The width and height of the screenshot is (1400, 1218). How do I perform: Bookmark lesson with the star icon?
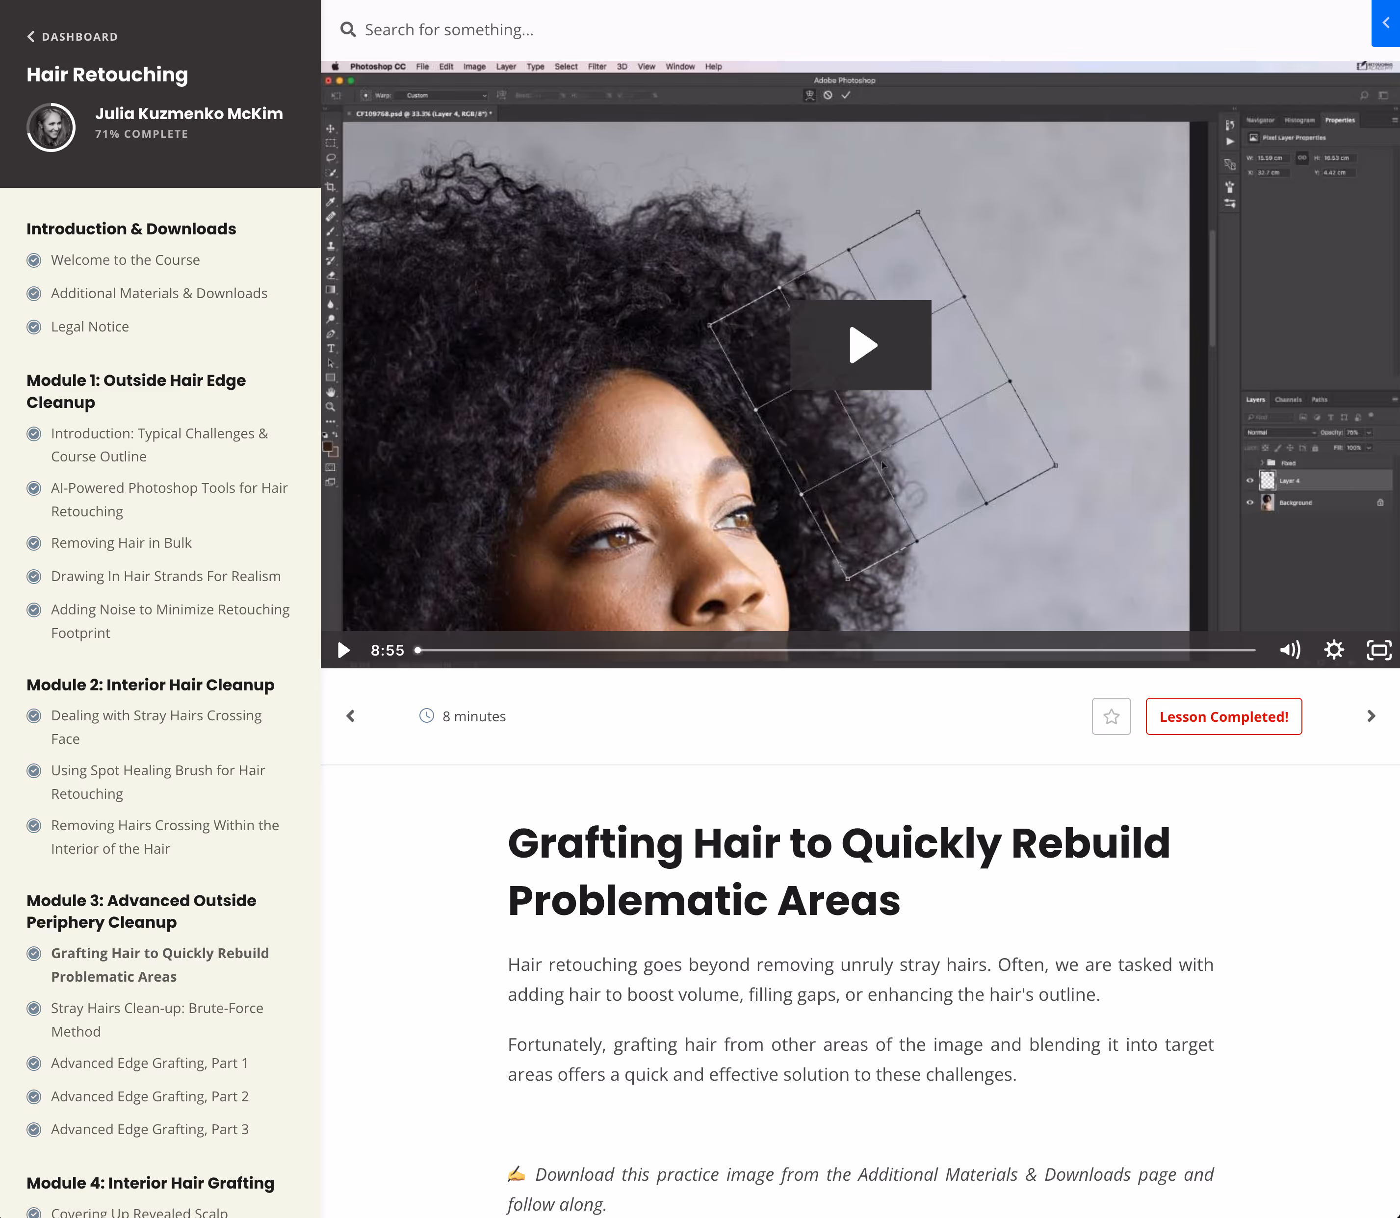tap(1111, 716)
